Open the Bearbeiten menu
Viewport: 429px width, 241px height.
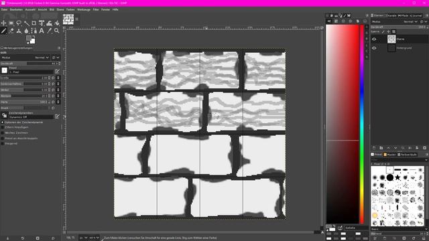point(16,9)
